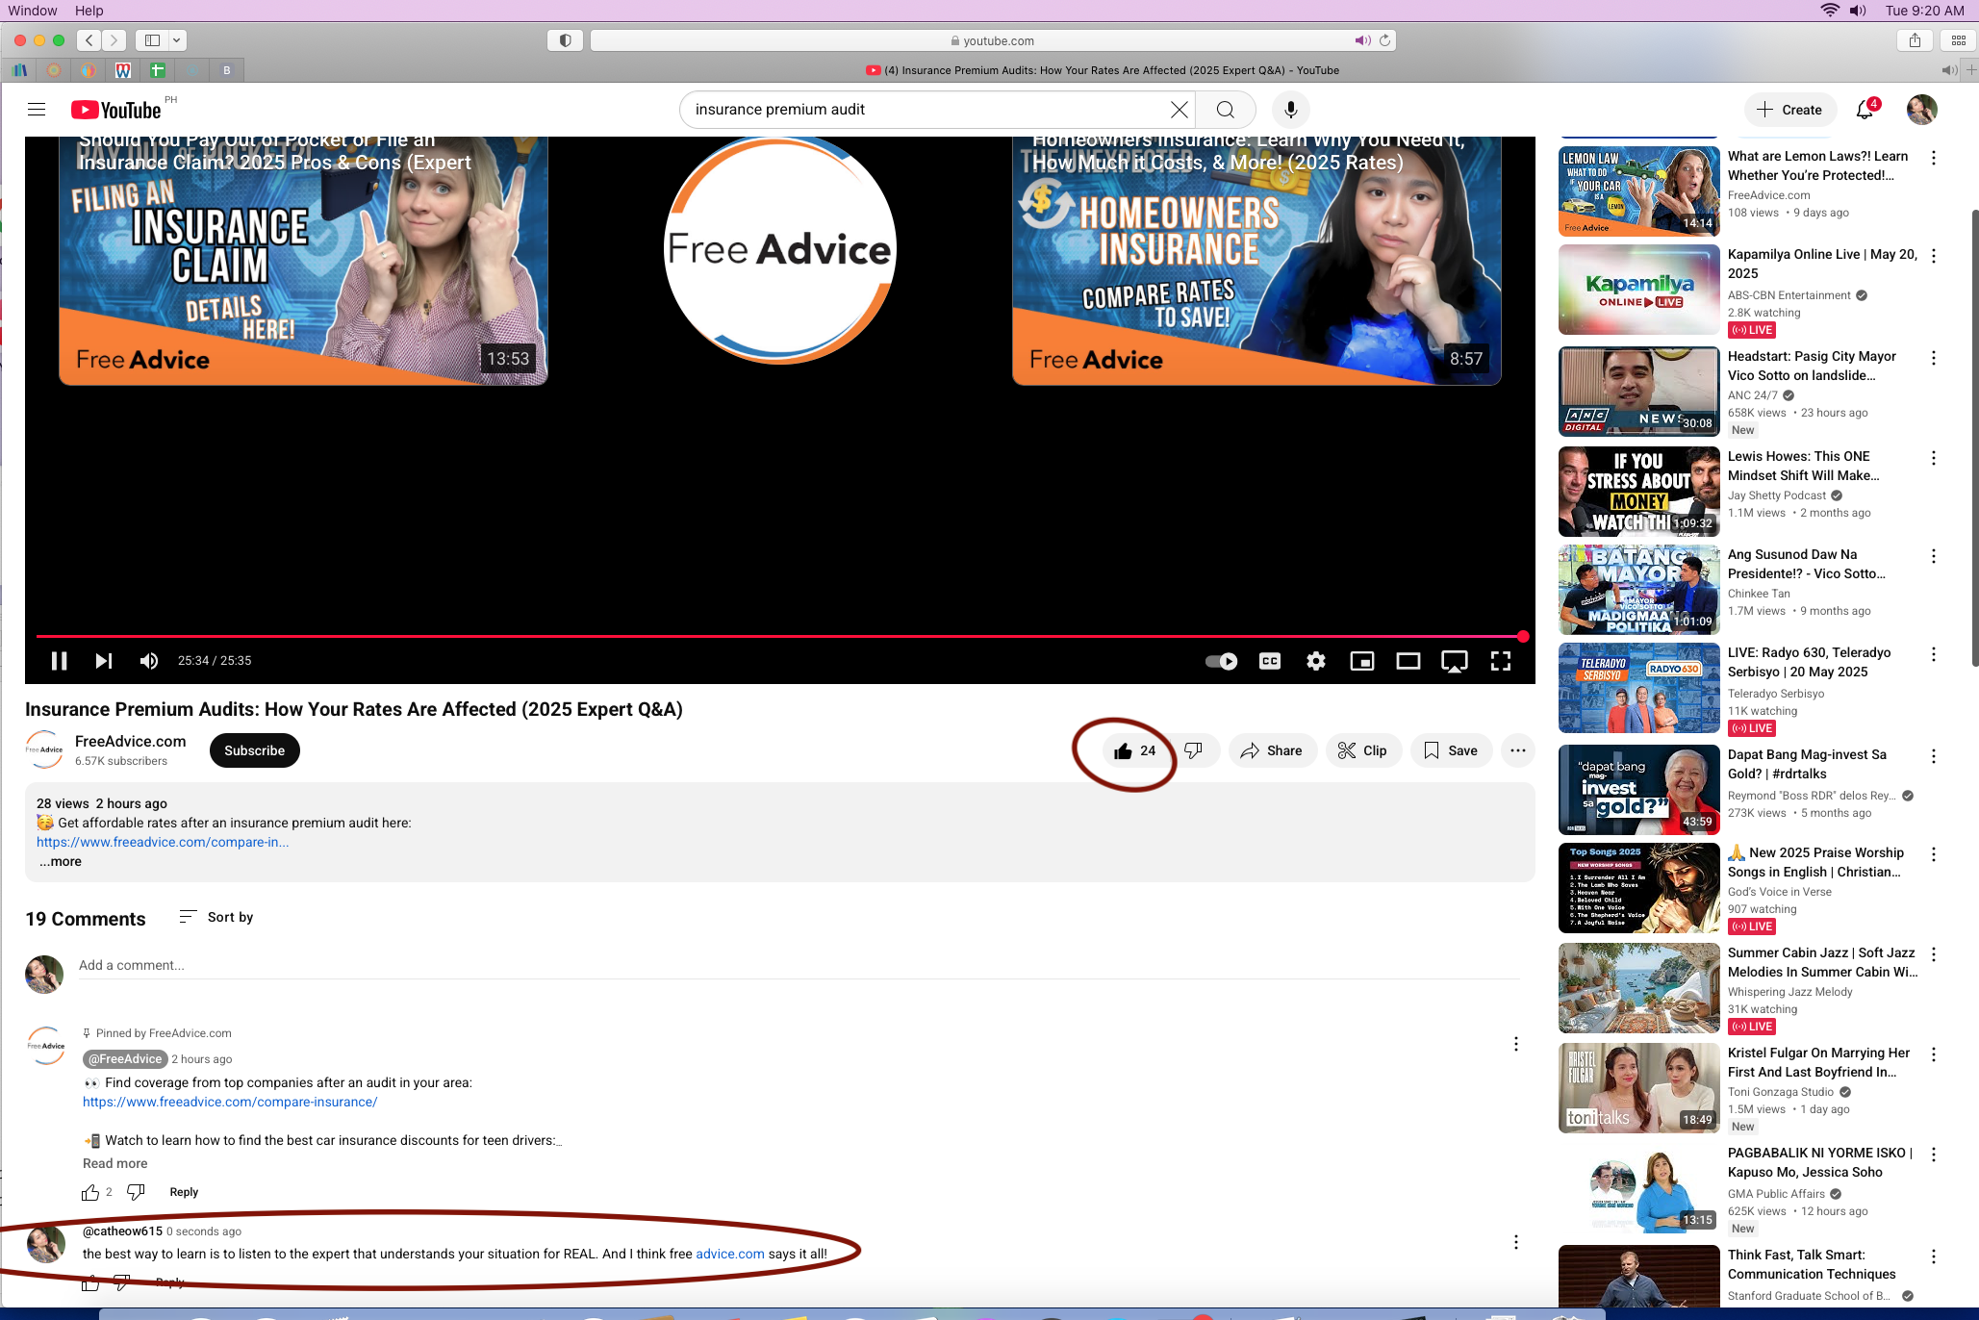Open the Filing an Insurance Claim end-screen video
Screen dimensions: 1979x1320
(304, 260)
